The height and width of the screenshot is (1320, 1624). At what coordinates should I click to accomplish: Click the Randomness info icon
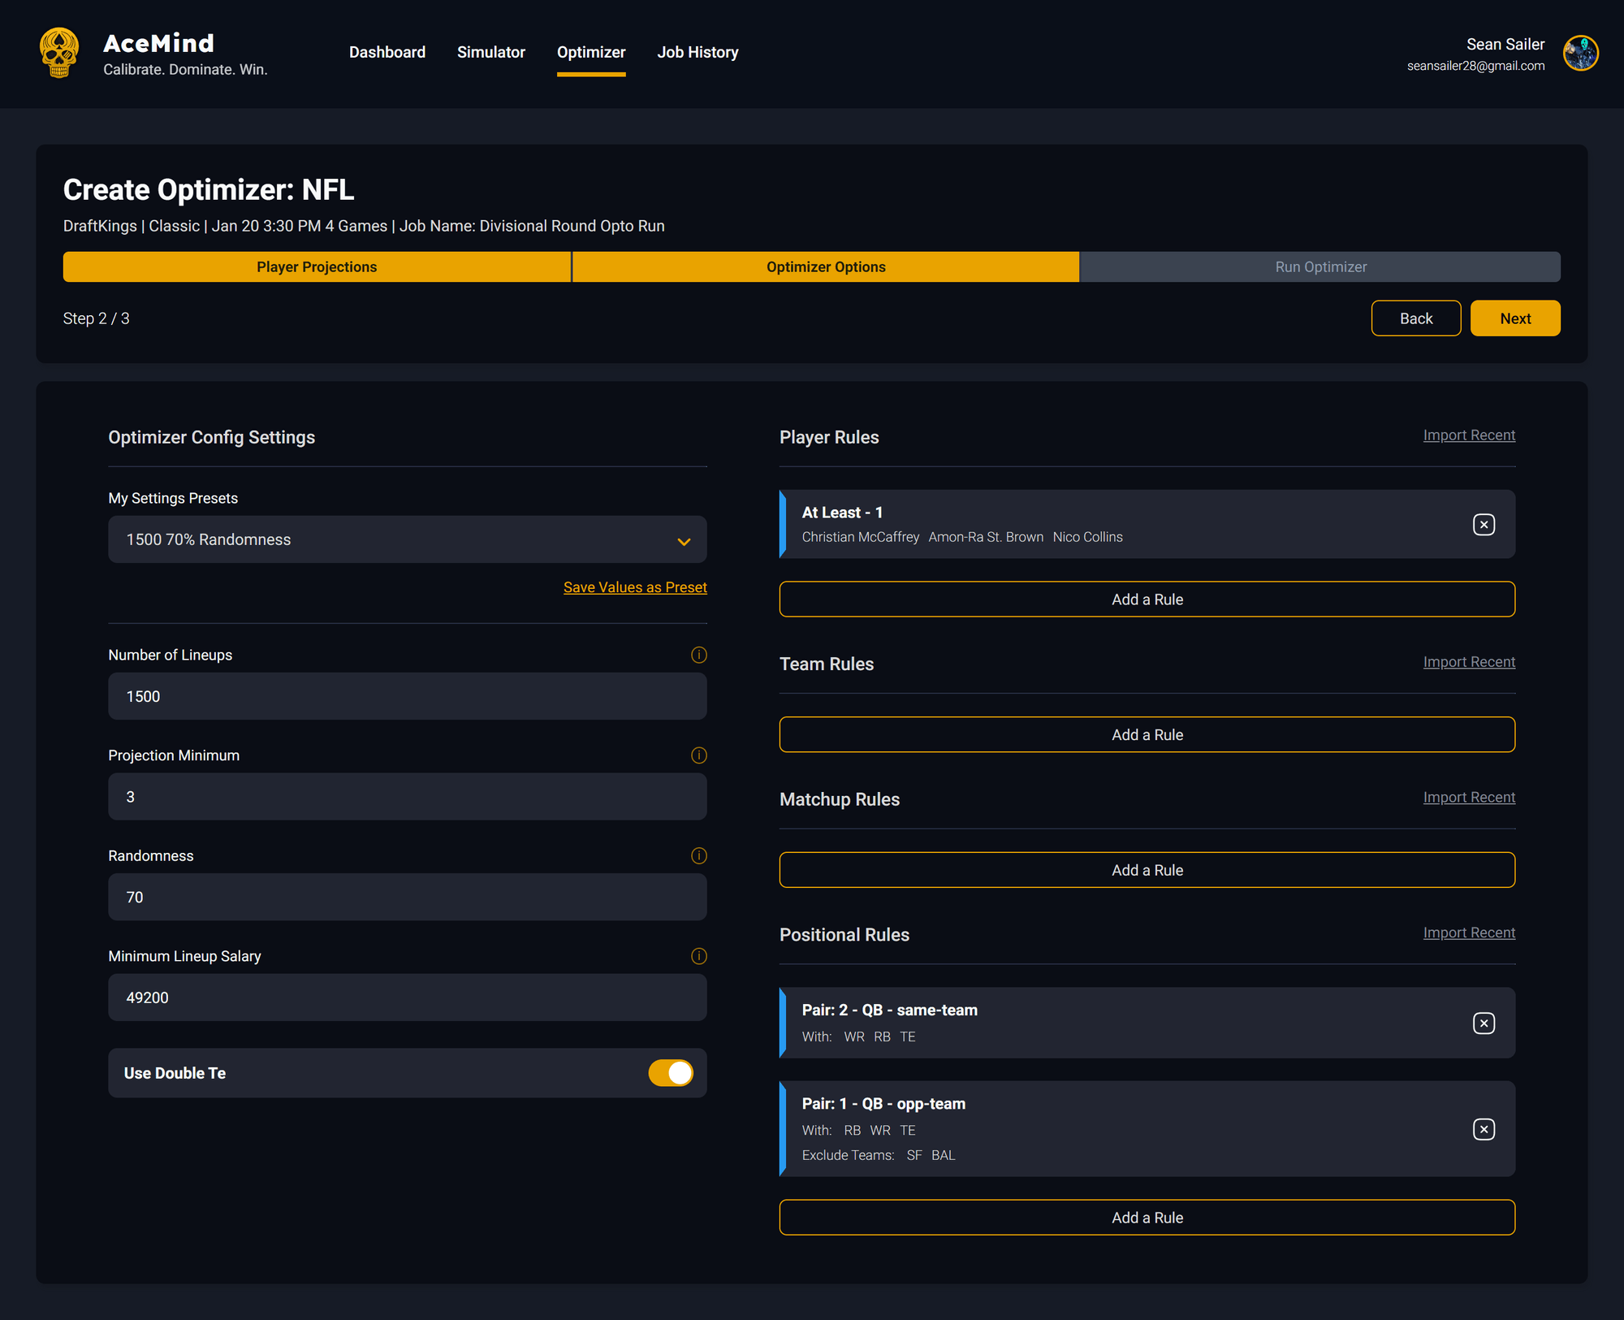click(x=698, y=855)
